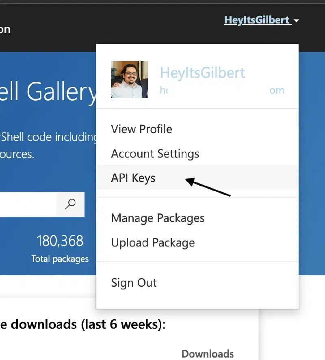Click the caret arrow beside HeyItsGilbert
The width and height of the screenshot is (325, 360).
pos(297,21)
